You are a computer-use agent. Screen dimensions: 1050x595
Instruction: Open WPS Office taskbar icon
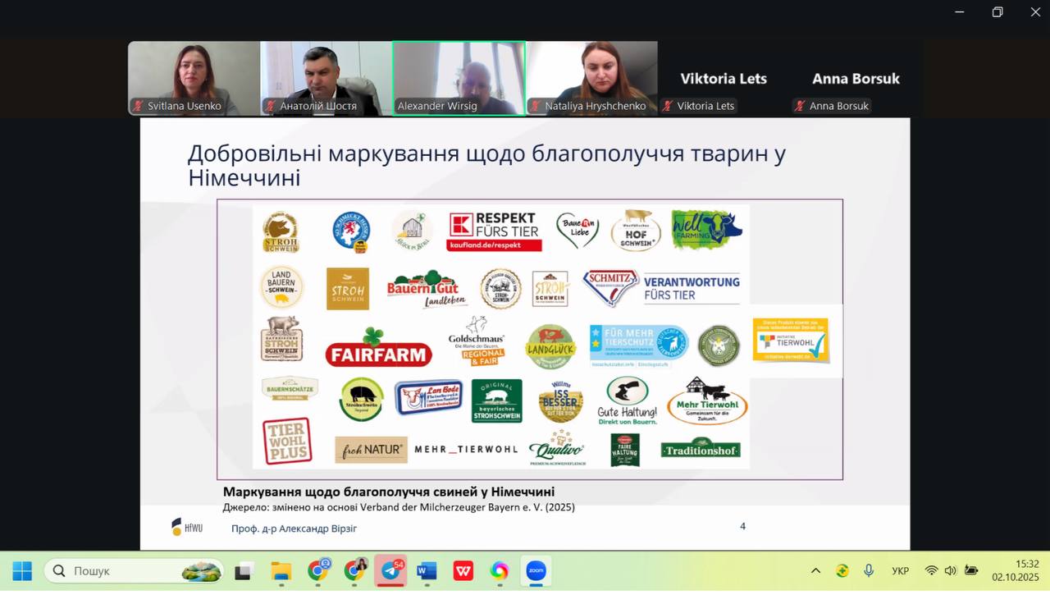(x=463, y=571)
